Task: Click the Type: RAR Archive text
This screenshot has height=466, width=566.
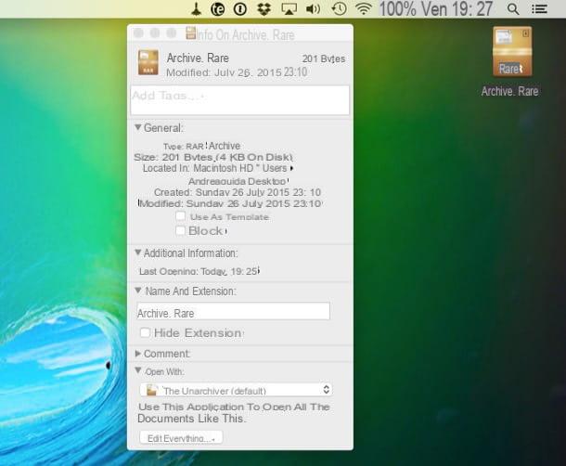Action: click(x=201, y=146)
